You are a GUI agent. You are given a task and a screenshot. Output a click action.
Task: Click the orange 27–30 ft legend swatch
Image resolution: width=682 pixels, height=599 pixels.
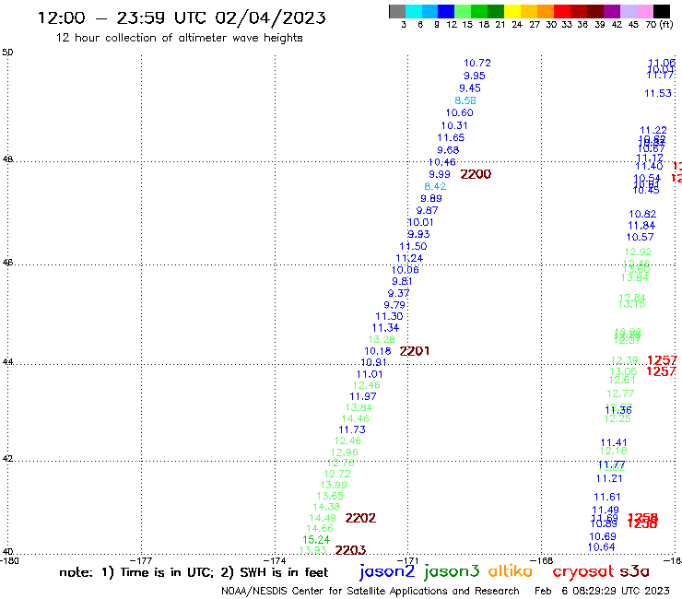pos(546,11)
